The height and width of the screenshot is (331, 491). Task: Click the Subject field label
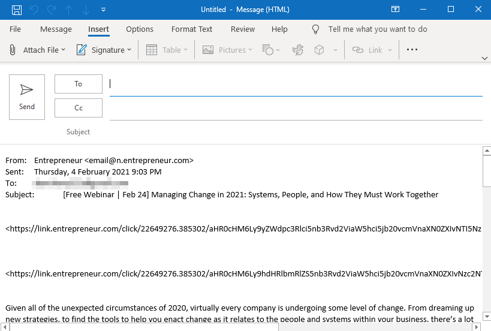coord(78,132)
